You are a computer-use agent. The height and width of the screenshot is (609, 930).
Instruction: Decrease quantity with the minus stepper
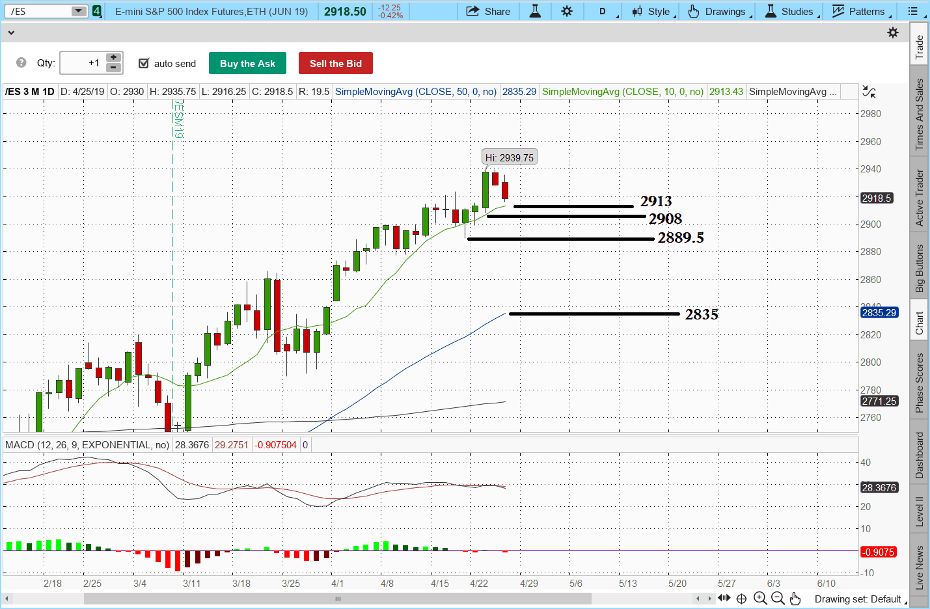pos(113,68)
